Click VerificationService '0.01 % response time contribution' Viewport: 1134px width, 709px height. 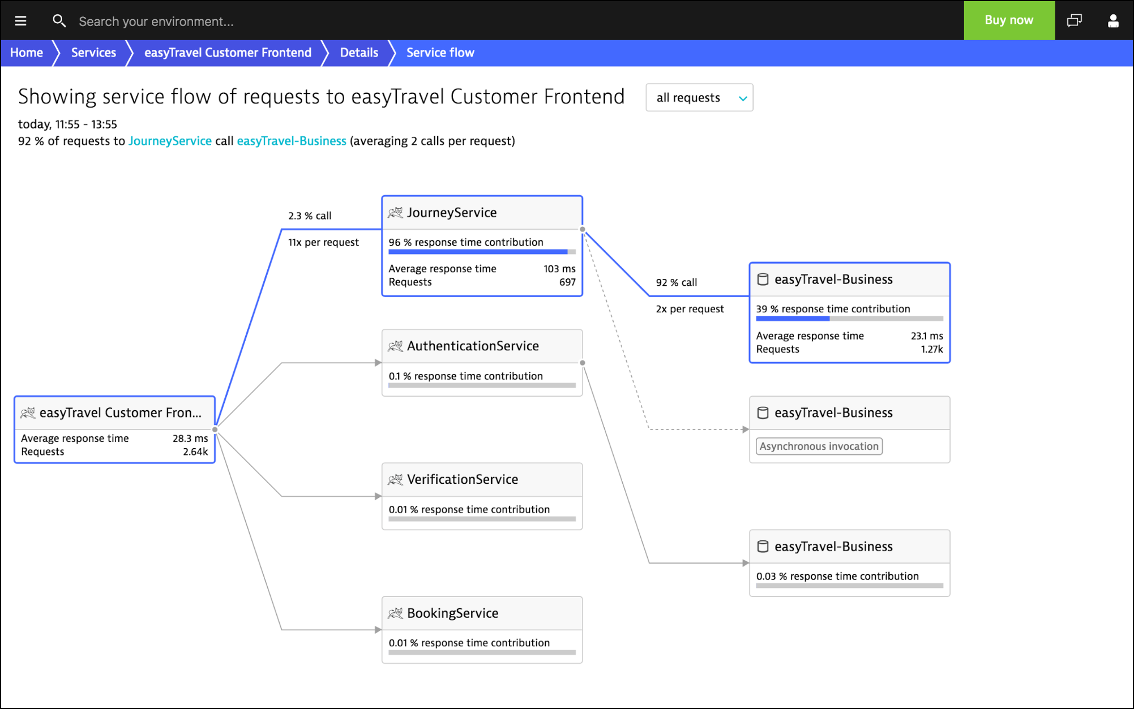coord(469,509)
